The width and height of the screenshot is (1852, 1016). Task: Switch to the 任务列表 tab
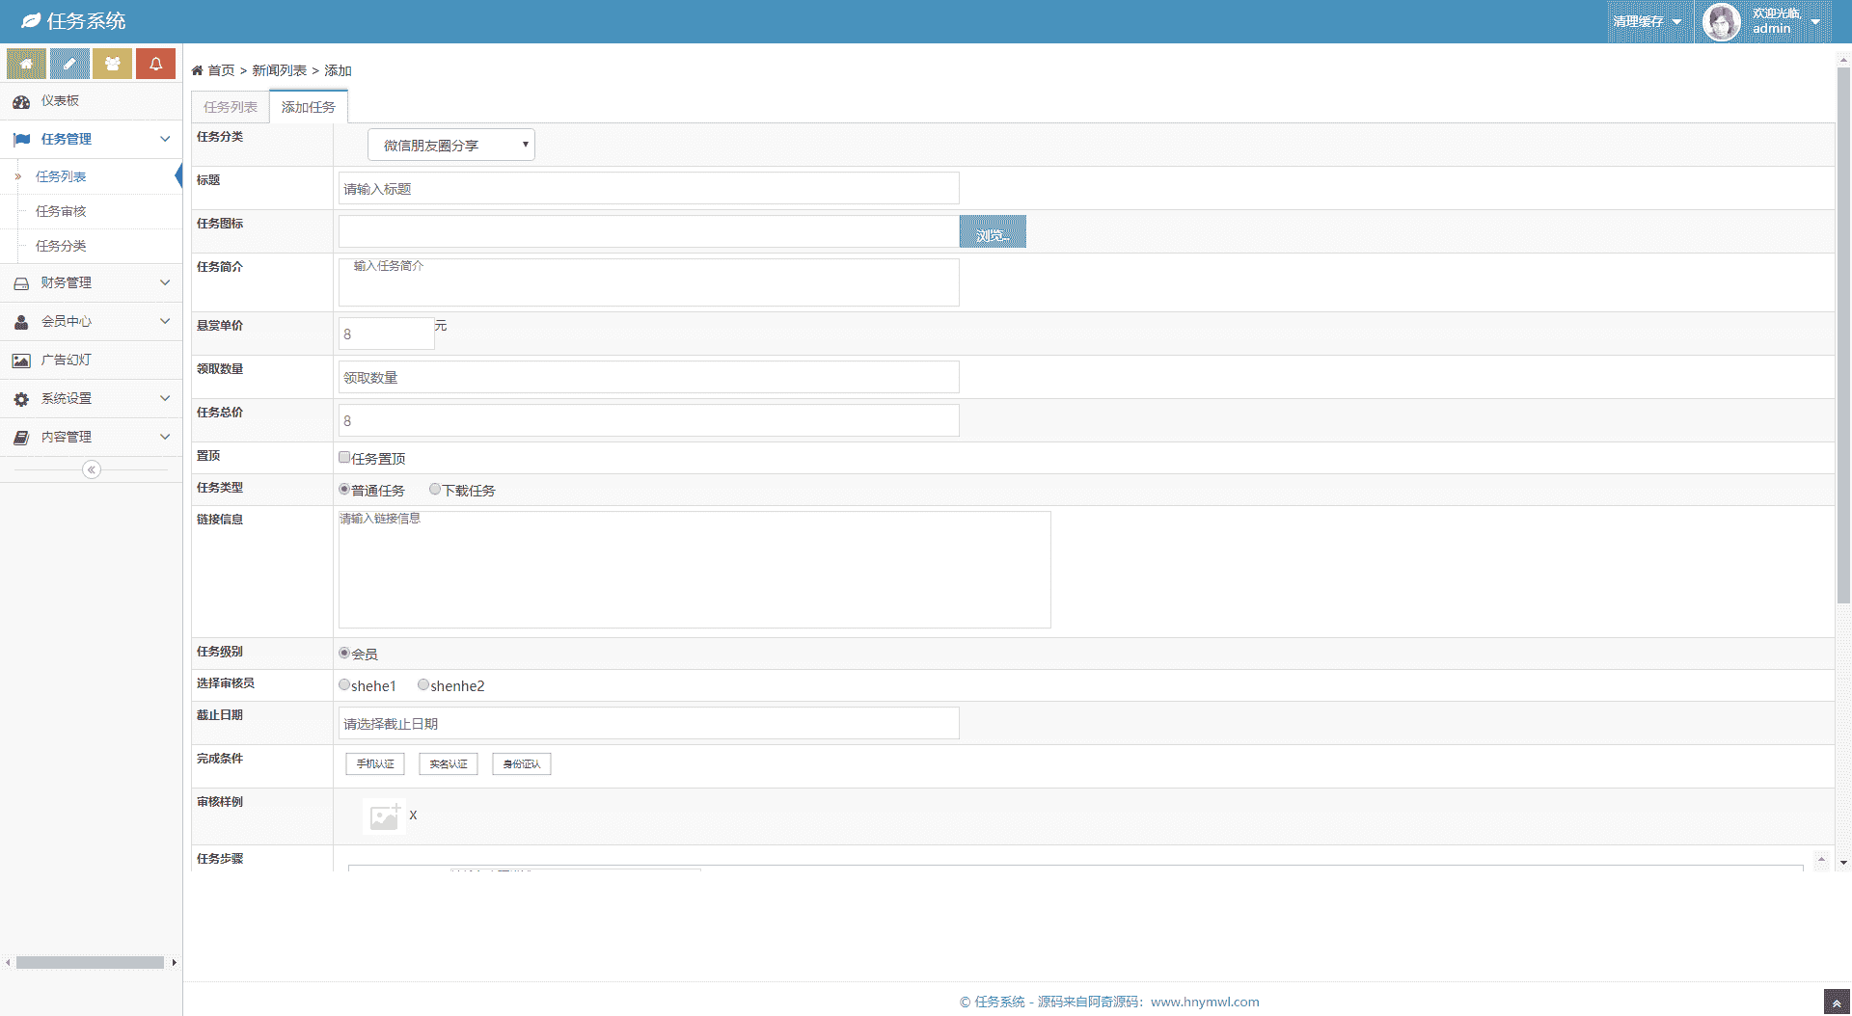[x=231, y=107]
